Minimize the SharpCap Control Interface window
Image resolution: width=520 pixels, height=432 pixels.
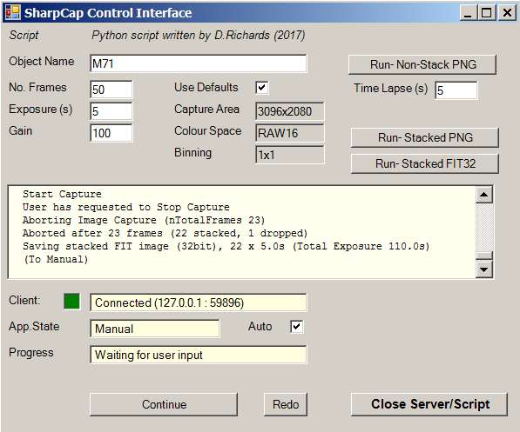tap(468, 13)
